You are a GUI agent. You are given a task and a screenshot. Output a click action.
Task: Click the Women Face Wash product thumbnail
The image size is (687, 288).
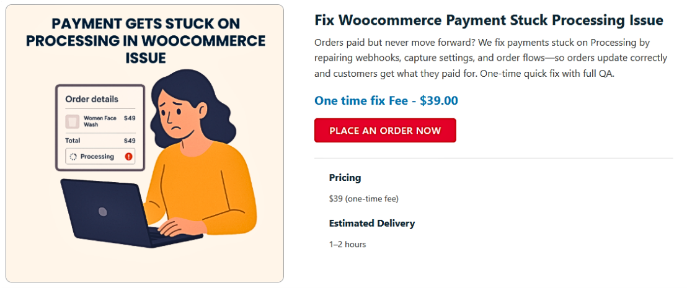[73, 121]
